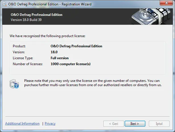This screenshot has width=175, height=132.
Task: Click the title bar application icon
Action: pyautogui.click(x=5, y=4)
